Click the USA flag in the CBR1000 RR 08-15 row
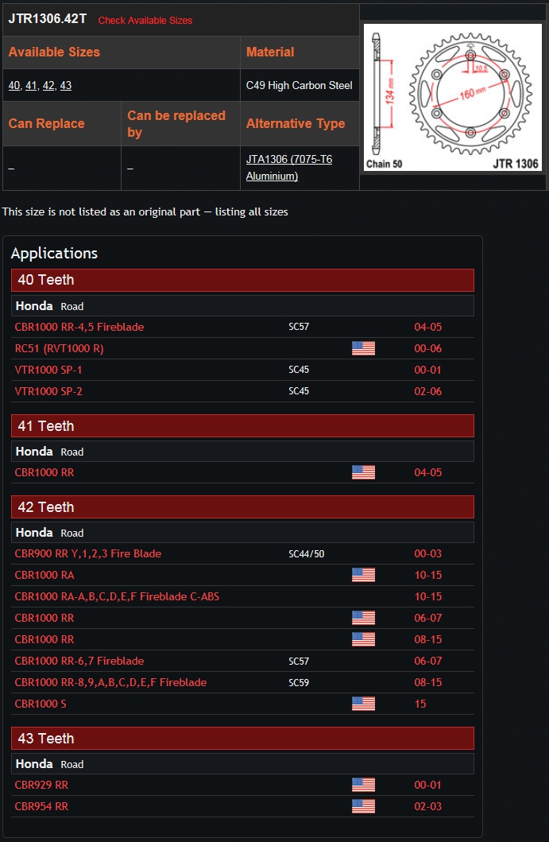This screenshot has height=842, width=549. (x=363, y=639)
